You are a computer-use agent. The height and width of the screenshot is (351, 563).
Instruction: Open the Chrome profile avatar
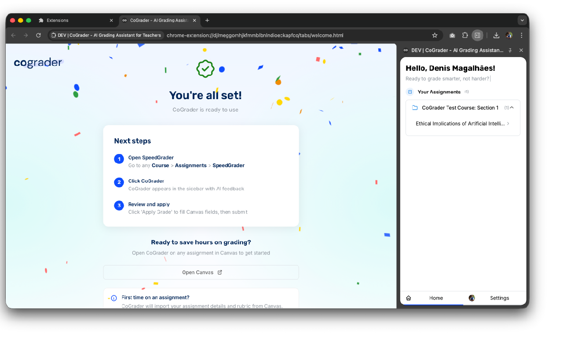pos(509,35)
